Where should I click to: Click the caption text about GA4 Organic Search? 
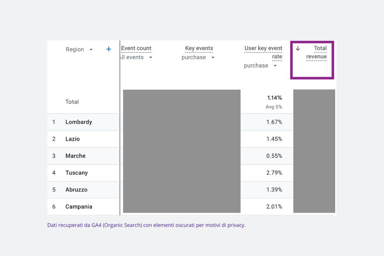click(146, 225)
